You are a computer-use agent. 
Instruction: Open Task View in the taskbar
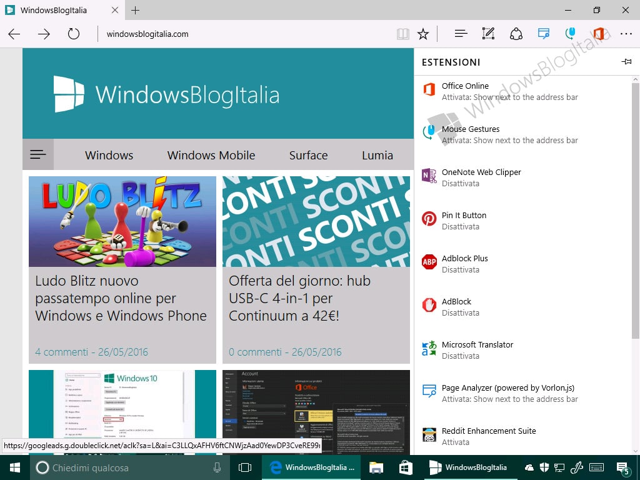tap(245, 467)
